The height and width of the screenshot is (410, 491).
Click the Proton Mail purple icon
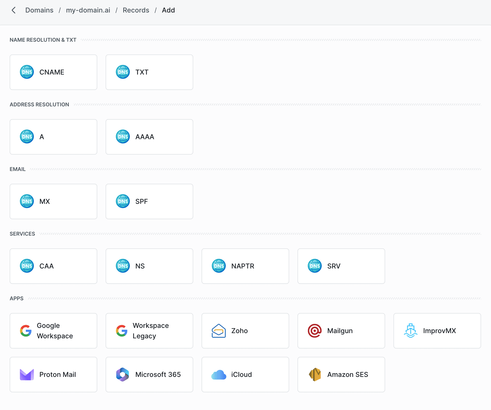coord(27,375)
